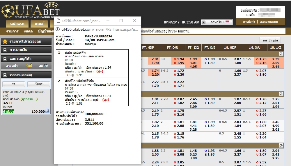Viewport: 291px width, 166px height.
Task: Click the green กำลังวิ่ง status label
Action: coord(8,112)
